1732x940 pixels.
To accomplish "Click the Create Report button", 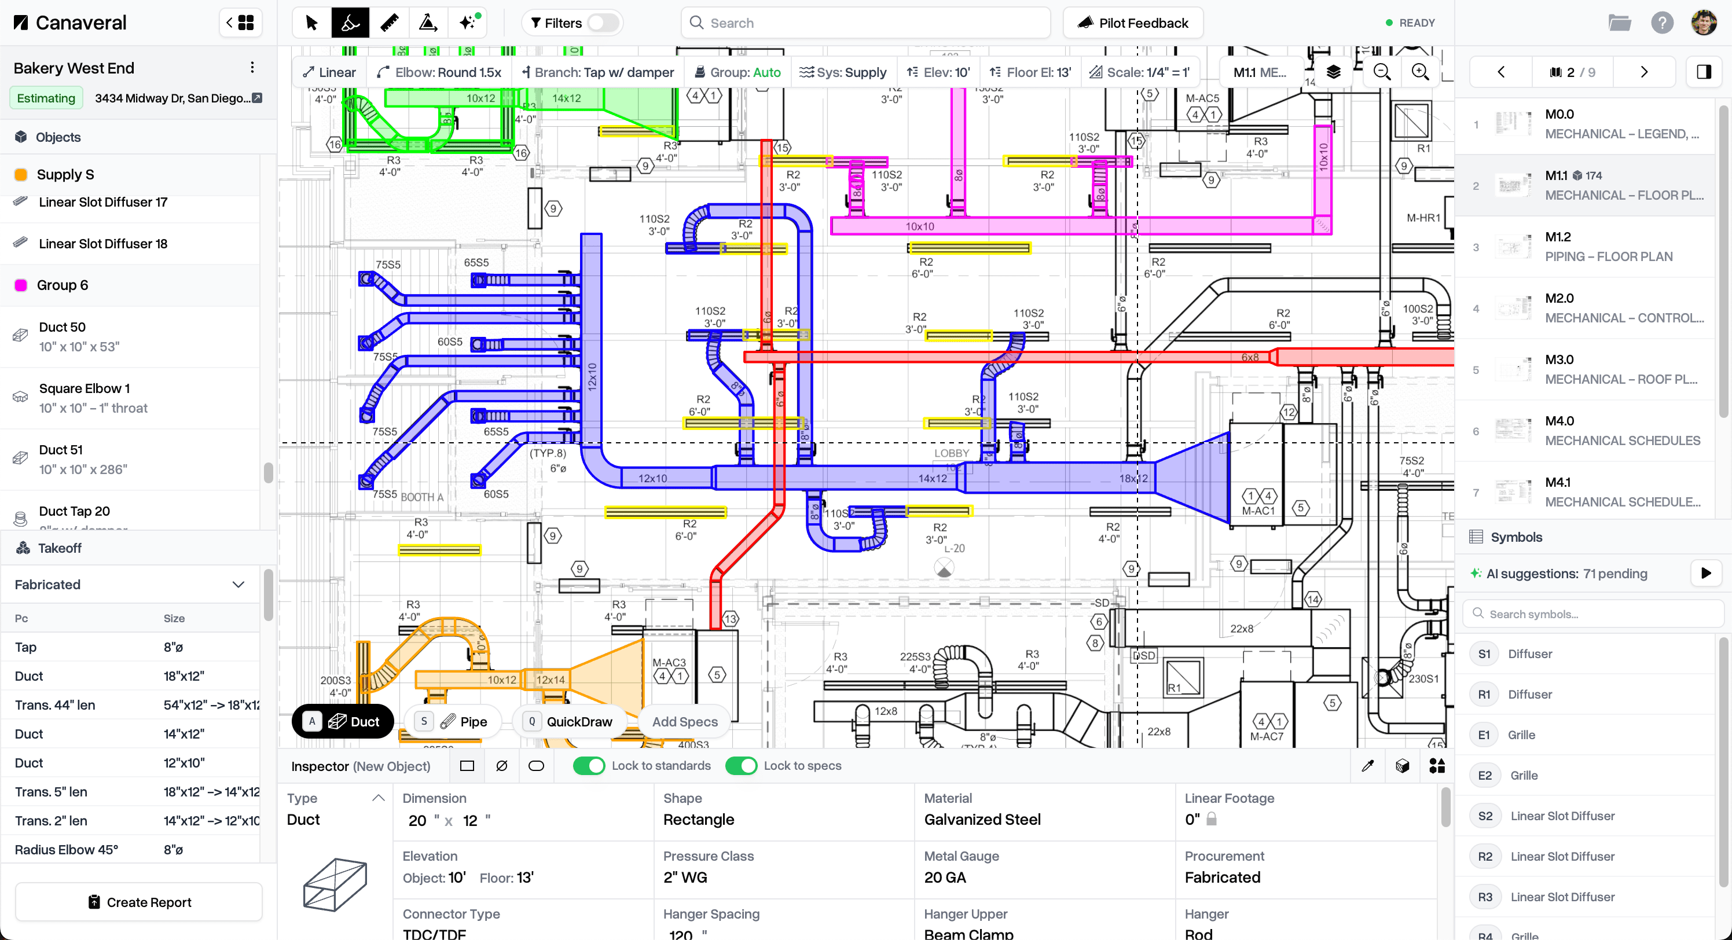I will pyautogui.click(x=138, y=902).
